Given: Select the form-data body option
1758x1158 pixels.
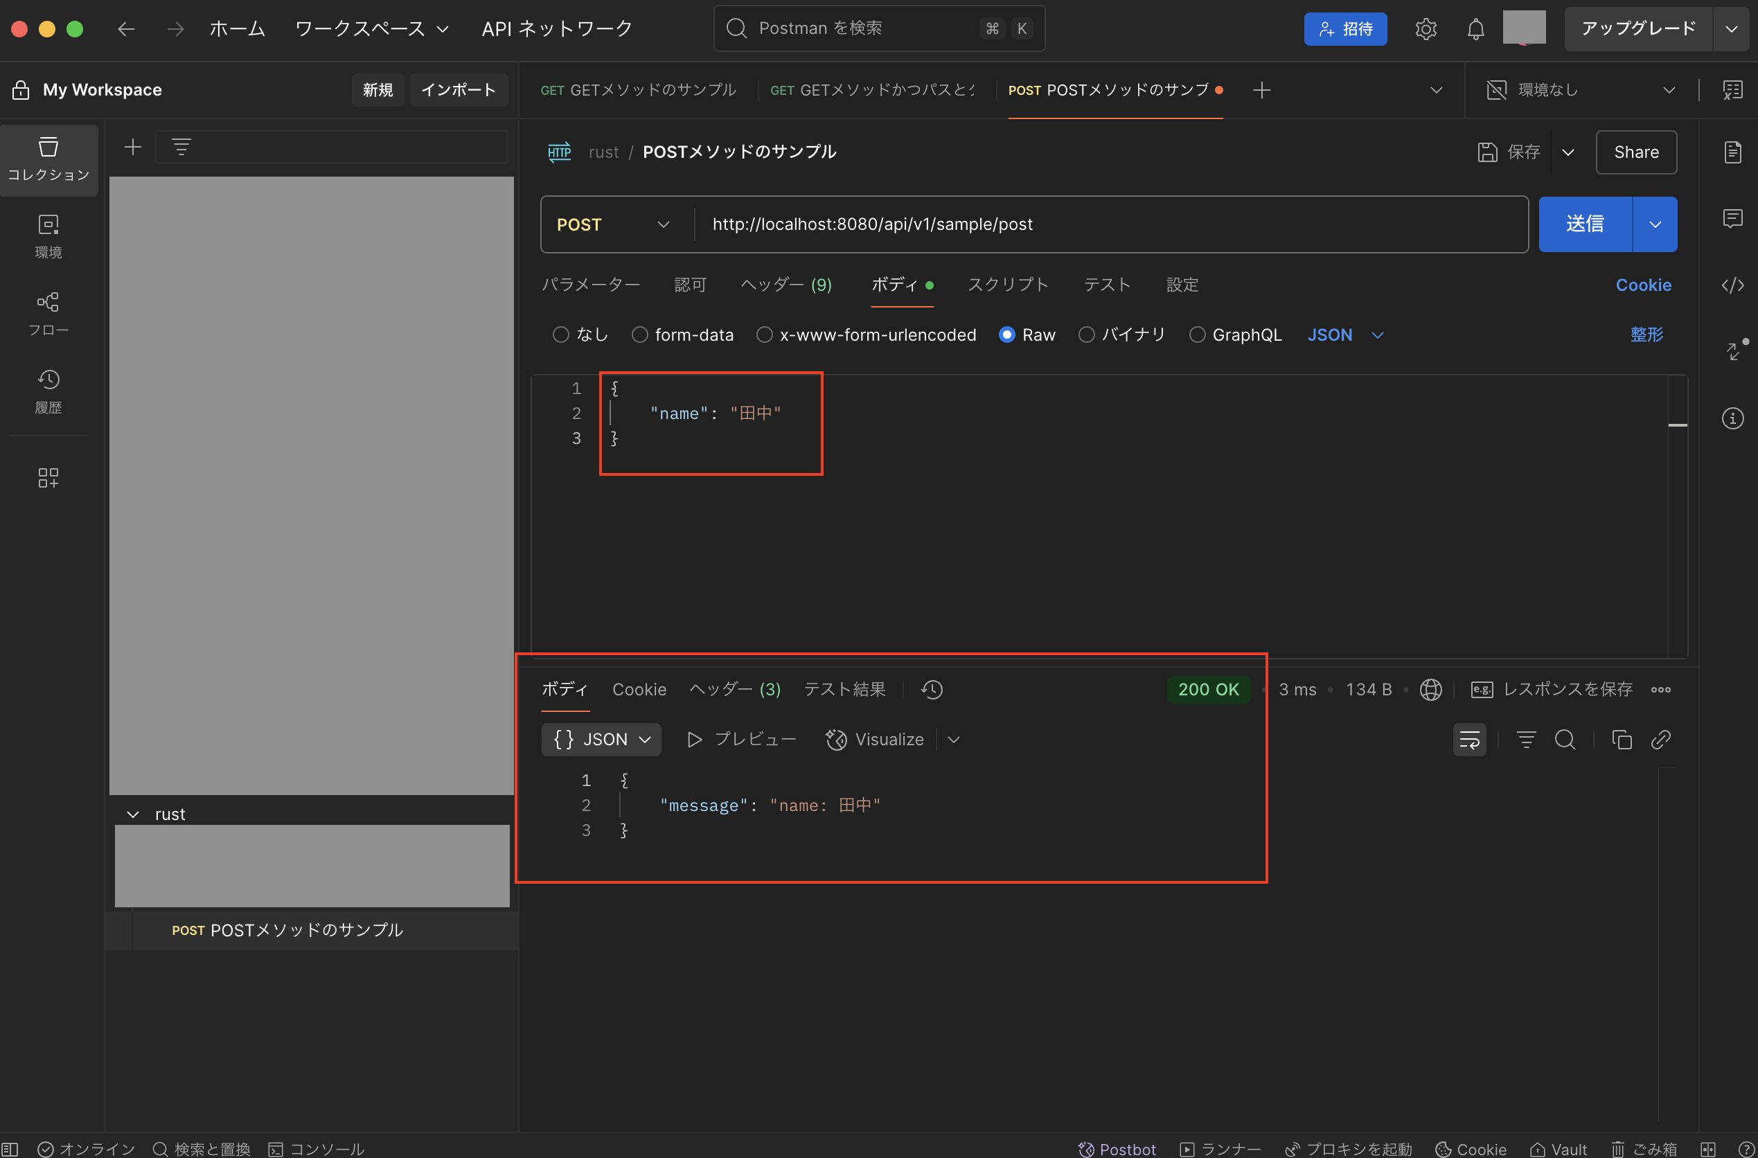Looking at the screenshot, I should pyautogui.click(x=639, y=335).
